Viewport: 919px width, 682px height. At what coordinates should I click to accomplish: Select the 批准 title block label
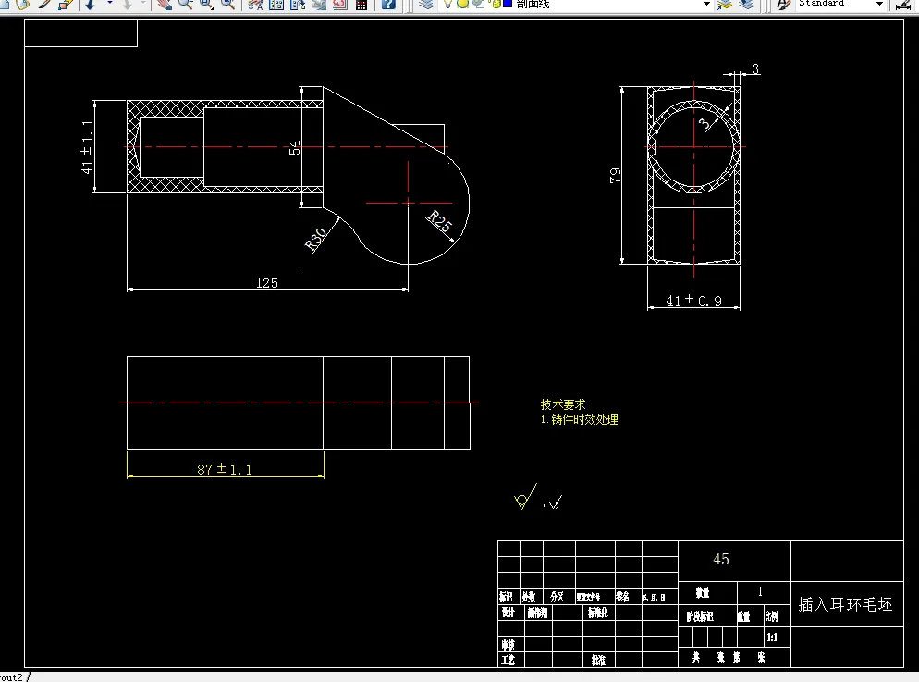click(x=598, y=660)
